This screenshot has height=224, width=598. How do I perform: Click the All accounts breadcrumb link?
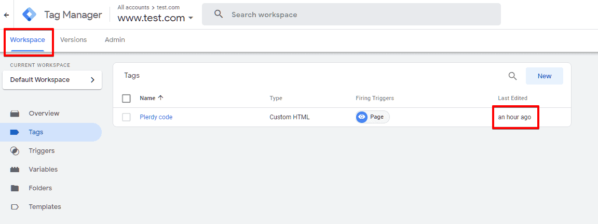[x=133, y=7]
